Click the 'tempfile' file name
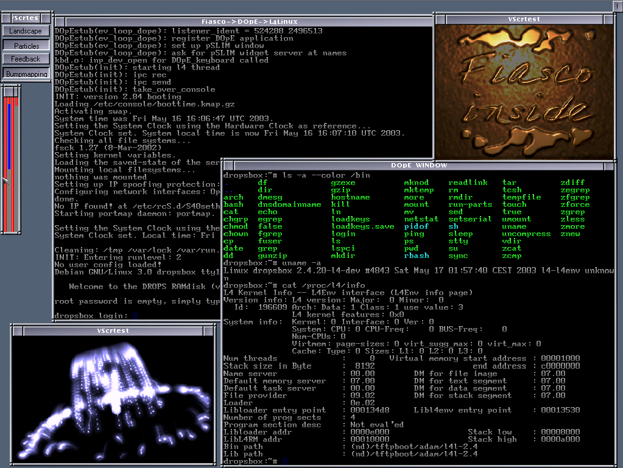 click(x=521, y=197)
